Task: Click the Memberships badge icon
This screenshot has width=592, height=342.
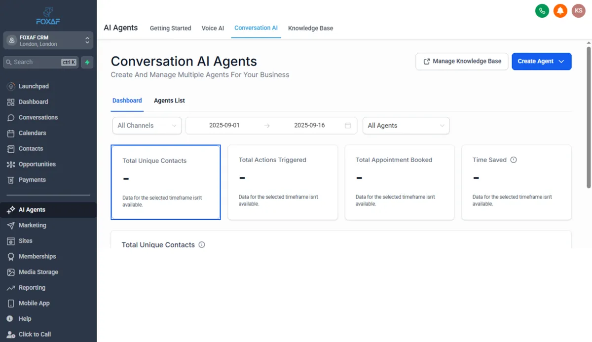Action: (11, 257)
